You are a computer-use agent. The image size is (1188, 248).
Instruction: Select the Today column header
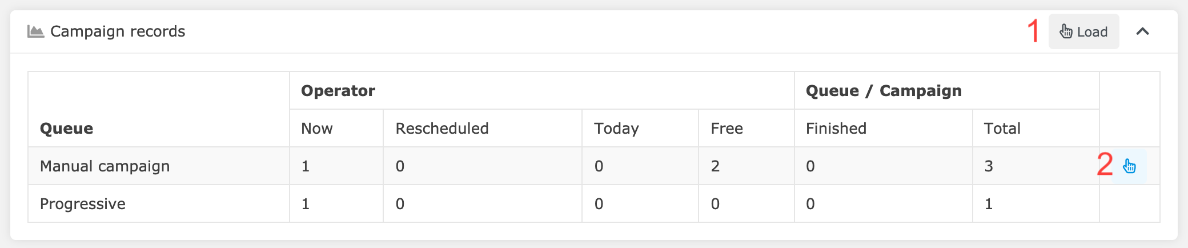point(616,129)
